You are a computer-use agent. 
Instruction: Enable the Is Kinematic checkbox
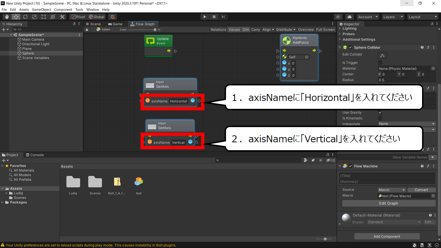(380, 118)
